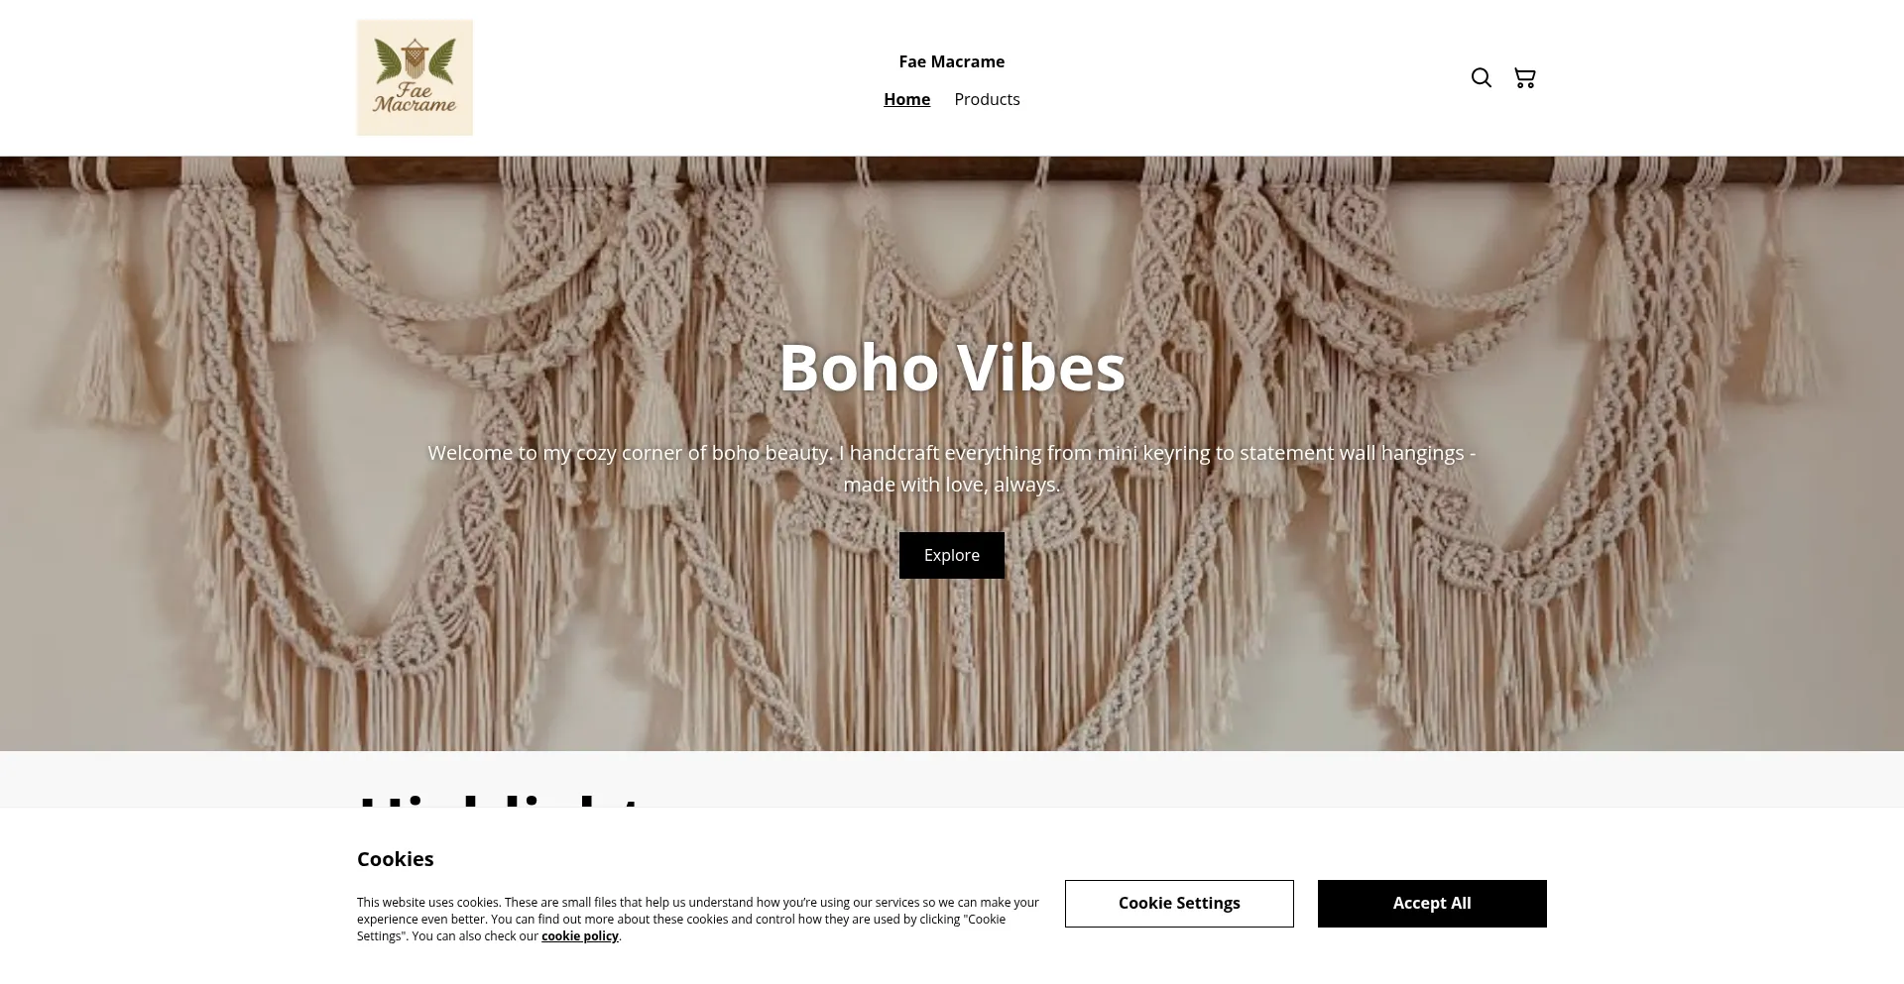Click the leaf-wing emblem inside the logo

coord(415,61)
